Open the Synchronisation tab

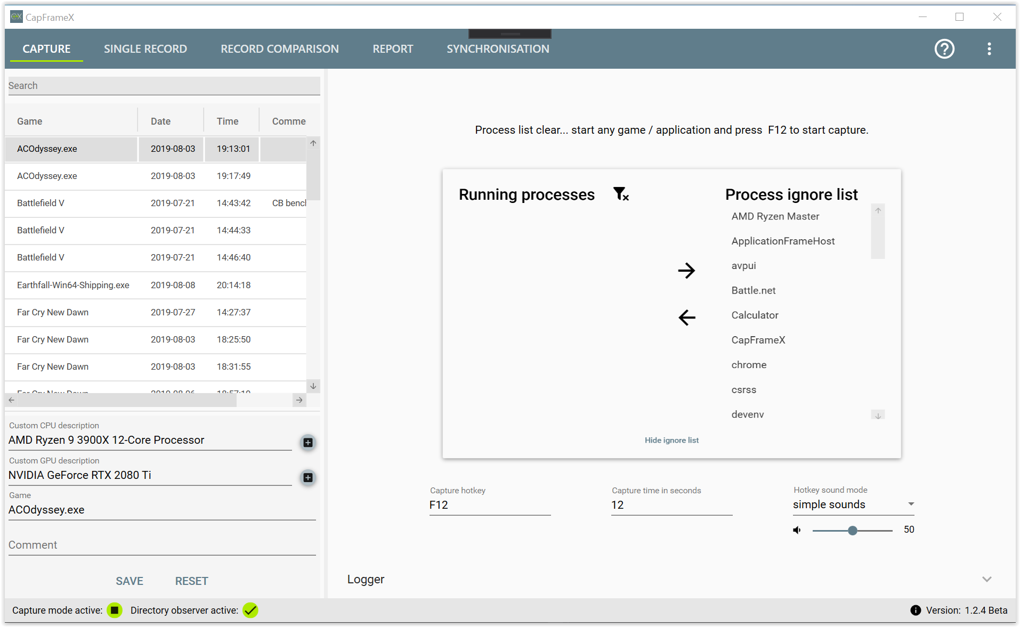coord(498,49)
